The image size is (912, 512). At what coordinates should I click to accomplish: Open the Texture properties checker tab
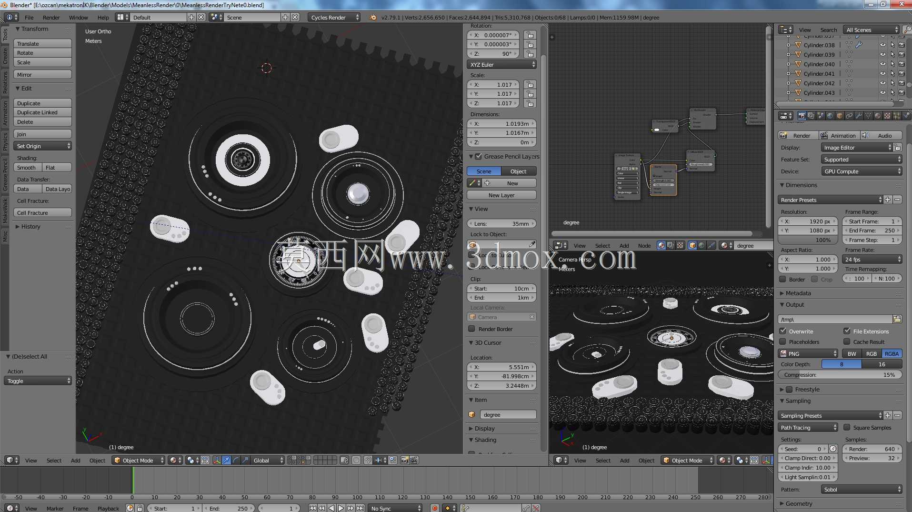coord(887,116)
